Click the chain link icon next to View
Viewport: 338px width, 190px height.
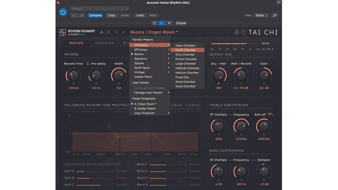click(275, 15)
